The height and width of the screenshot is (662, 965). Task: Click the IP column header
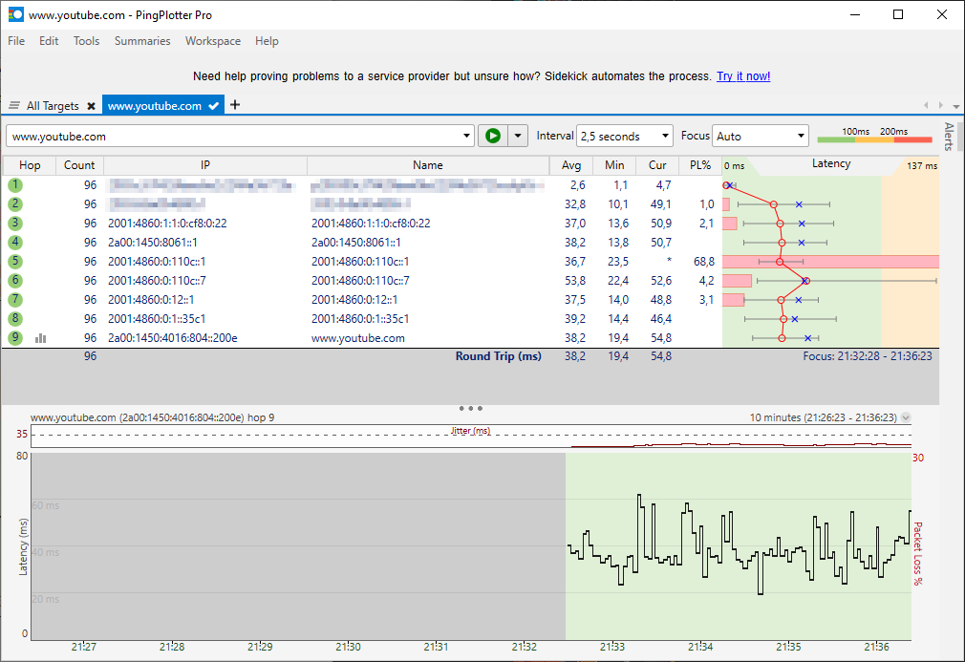tap(204, 165)
